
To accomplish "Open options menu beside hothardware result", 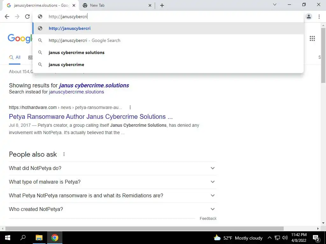I will coord(130,107).
